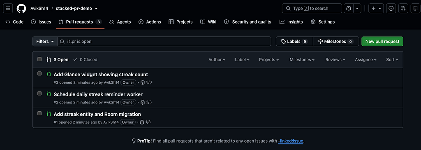
Task: Expand the Author filter dropdown
Action: click(217, 59)
